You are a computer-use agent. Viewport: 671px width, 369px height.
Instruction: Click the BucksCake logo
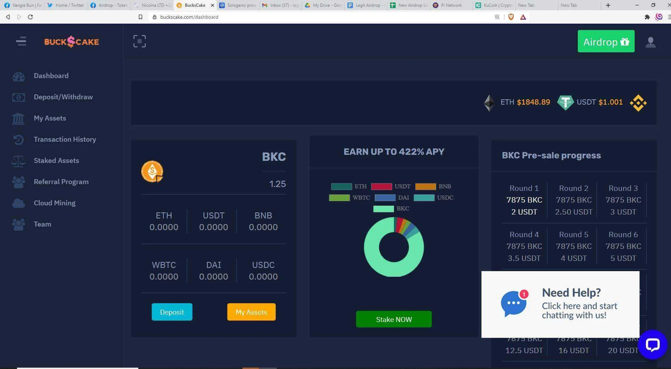point(71,42)
